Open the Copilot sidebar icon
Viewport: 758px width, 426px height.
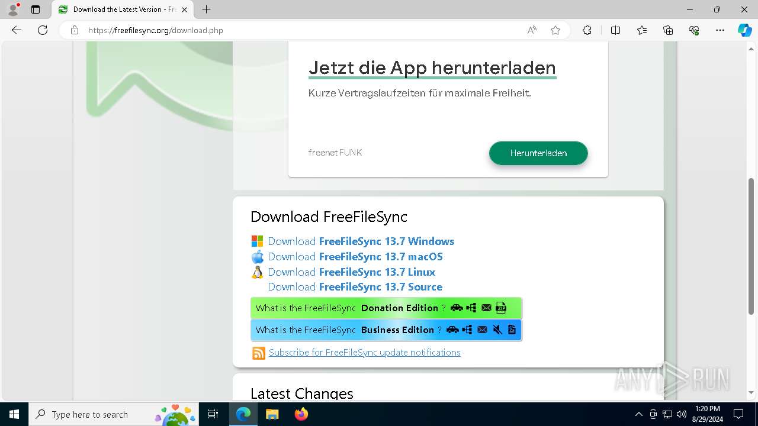(x=744, y=30)
